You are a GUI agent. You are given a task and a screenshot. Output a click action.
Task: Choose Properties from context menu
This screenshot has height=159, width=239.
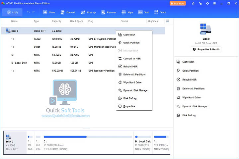(x=134, y=106)
